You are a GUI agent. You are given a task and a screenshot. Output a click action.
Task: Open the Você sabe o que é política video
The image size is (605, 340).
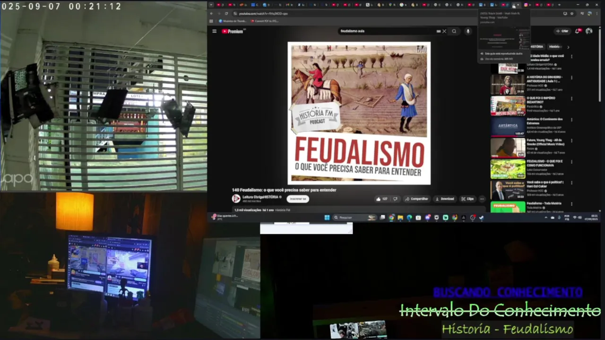tap(508, 190)
